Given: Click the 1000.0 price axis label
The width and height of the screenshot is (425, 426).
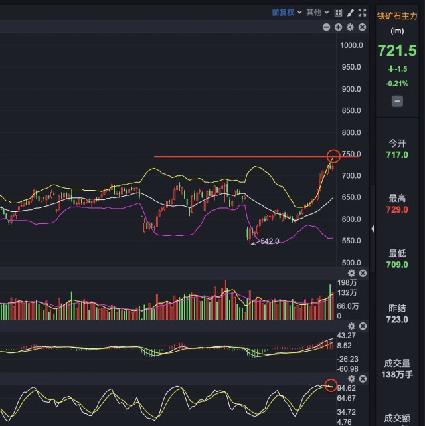Looking at the screenshot, I should point(351,45).
